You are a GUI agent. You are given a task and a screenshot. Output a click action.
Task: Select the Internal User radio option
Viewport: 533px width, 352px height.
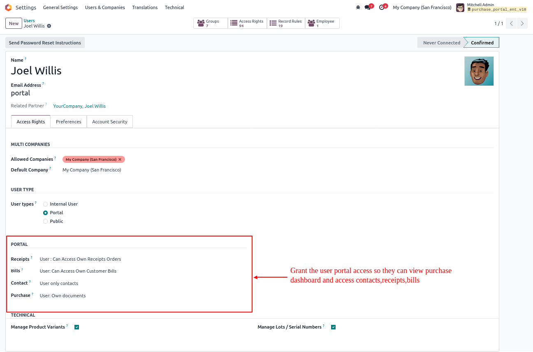(x=46, y=204)
